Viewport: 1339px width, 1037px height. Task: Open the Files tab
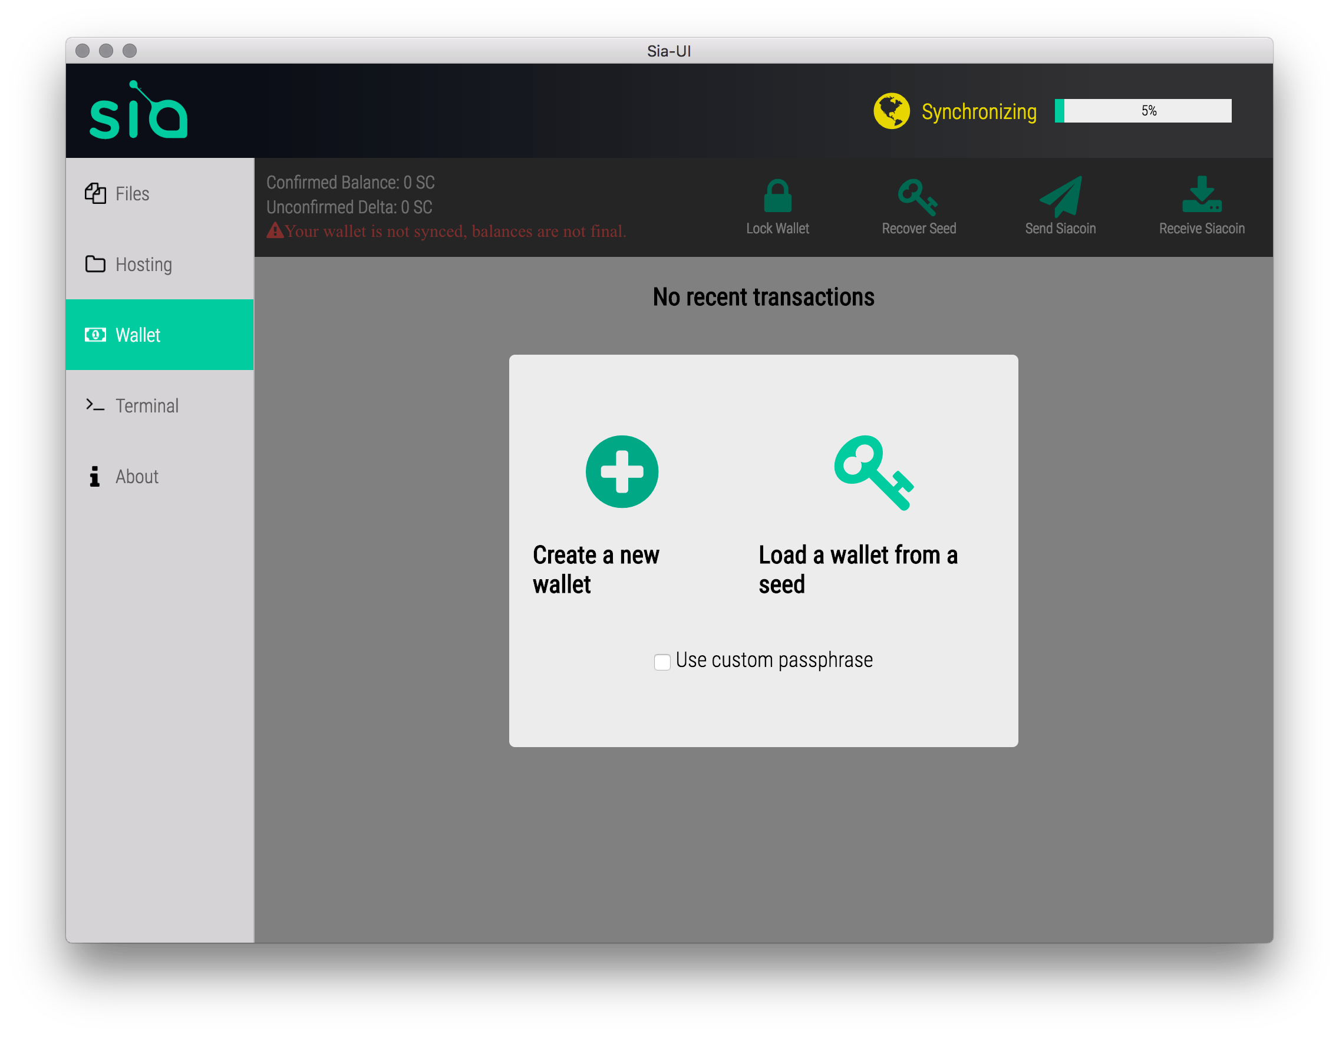160,194
